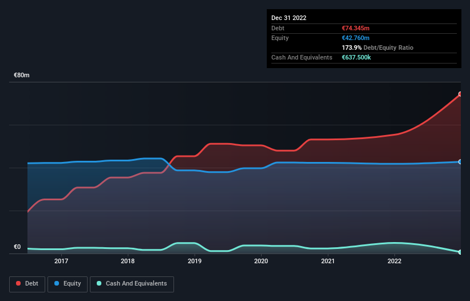Click the €42.760m equity value
The width and height of the screenshot is (470, 301).
[356, 38]
